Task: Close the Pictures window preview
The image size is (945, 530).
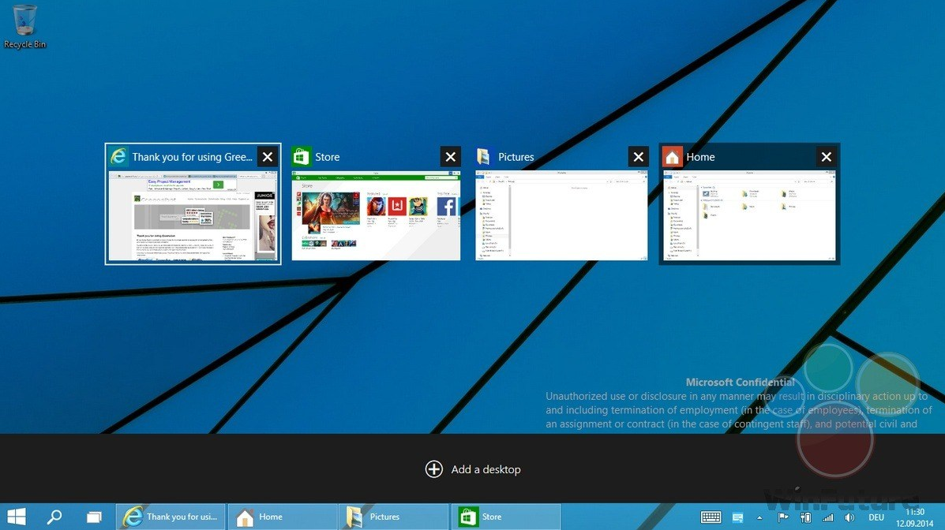Action: 638,157
